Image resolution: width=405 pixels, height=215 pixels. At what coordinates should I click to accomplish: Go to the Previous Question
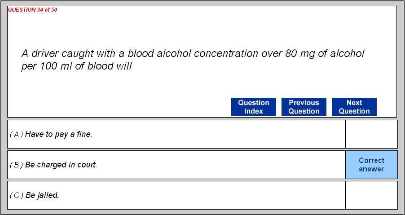tap(304, 107)
